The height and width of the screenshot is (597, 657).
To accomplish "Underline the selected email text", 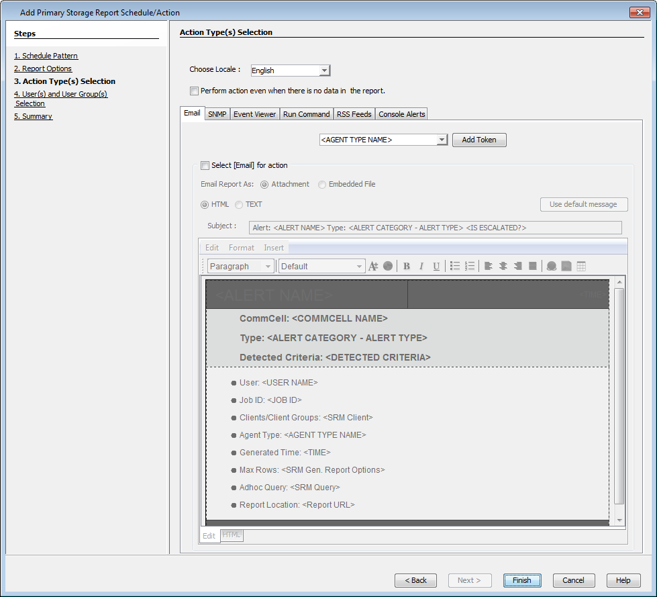I will tap(436, 266).
